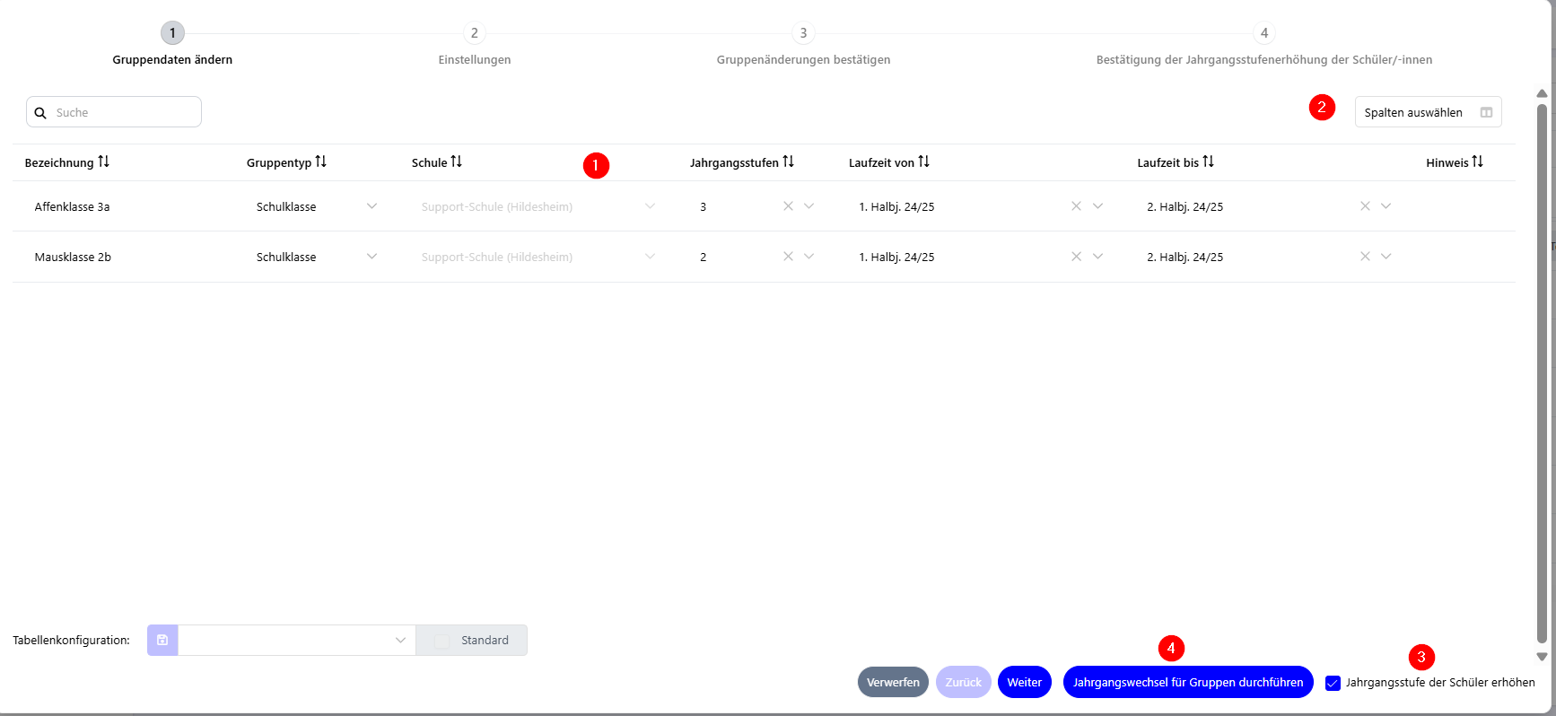The height and width of the screenshot is (716, 1556).
Task: Sort table by Bezeichnung column
Action: [x=104, y=162]
